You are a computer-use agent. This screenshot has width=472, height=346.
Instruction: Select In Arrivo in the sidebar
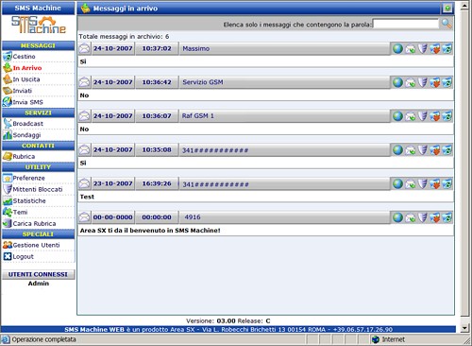tap(27, 68)
